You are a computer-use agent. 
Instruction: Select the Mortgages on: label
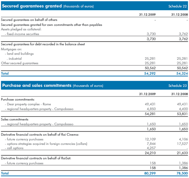[x=11, y=49]
